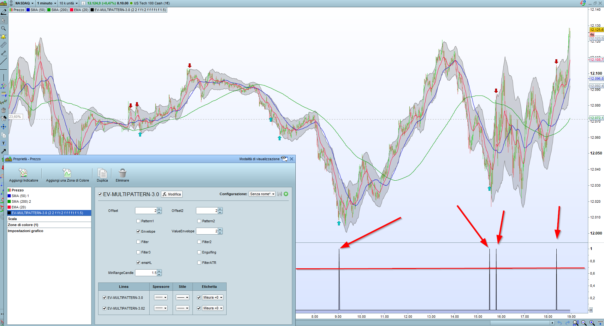Open the wrench and hammer settings tool
This screenshot has width=604, height=326.
tap(3, 119)
